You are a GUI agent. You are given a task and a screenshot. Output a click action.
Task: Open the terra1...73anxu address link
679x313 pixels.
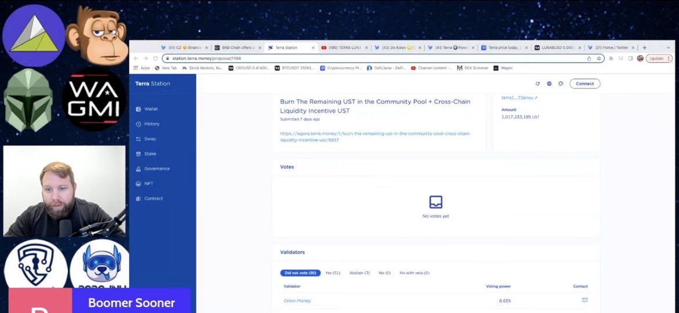[519, 98]
